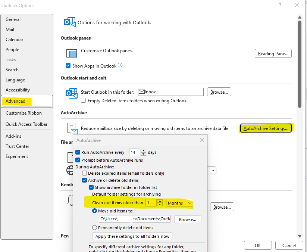Image resolution: width=307 pixels, height=252 pixels.
Task: Open the Trust Center category
Action: pos(27,146)
